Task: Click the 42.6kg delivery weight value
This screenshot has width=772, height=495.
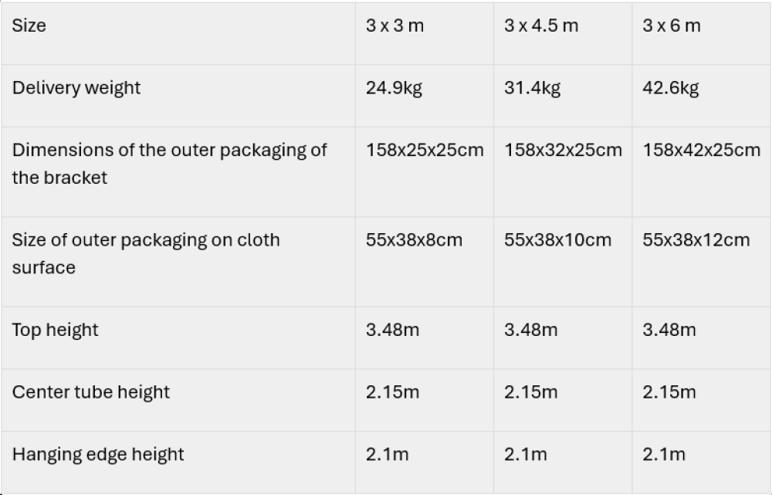Action: 670,87
